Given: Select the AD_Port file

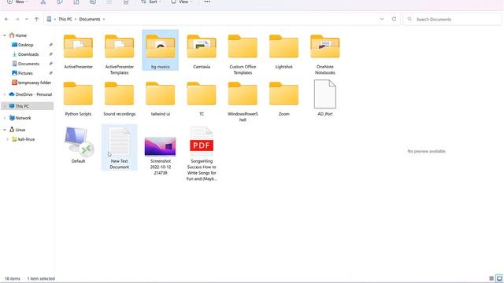Looking at the screenshot, I should [325, 98].
